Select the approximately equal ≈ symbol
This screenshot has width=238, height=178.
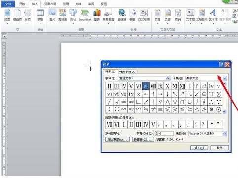click(131, 109)
